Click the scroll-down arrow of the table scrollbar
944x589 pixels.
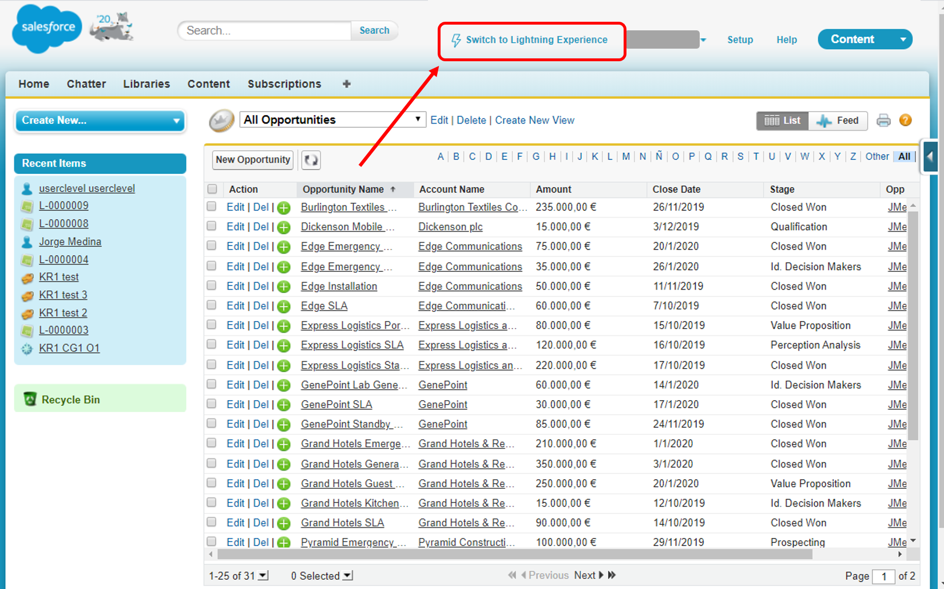coord(913,540)
